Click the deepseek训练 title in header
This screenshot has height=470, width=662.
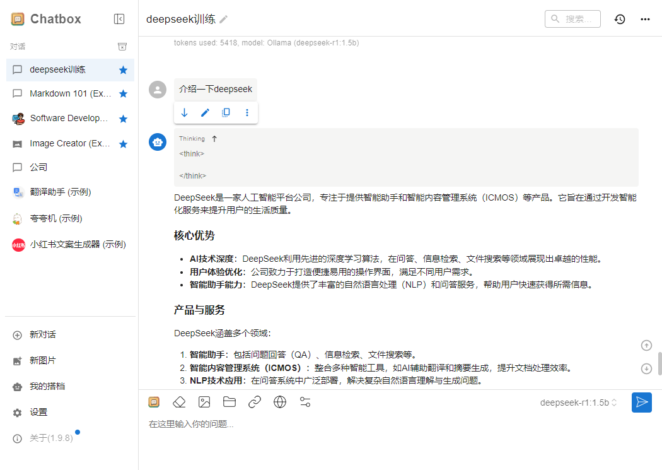(181, 19)
